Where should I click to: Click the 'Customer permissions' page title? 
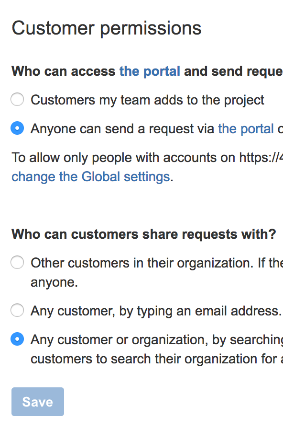click(x=107, y=28)
